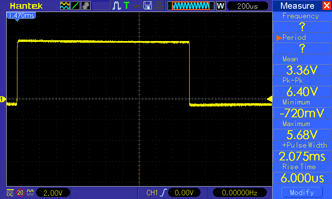The width and height of the screenshot is (332, 199).
Task: Open the 0.00V trigger level field
Action: point(185,193)
